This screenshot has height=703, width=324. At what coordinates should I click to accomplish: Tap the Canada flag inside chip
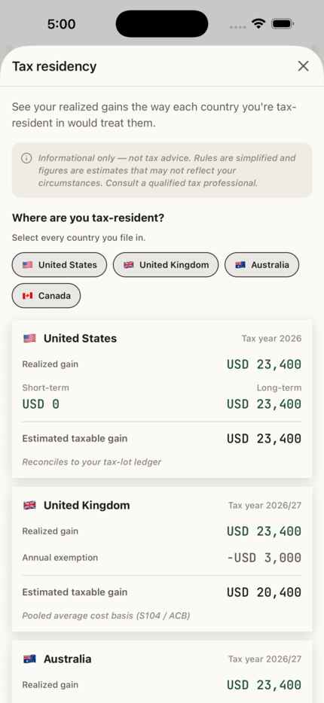(x=27, y=296)
